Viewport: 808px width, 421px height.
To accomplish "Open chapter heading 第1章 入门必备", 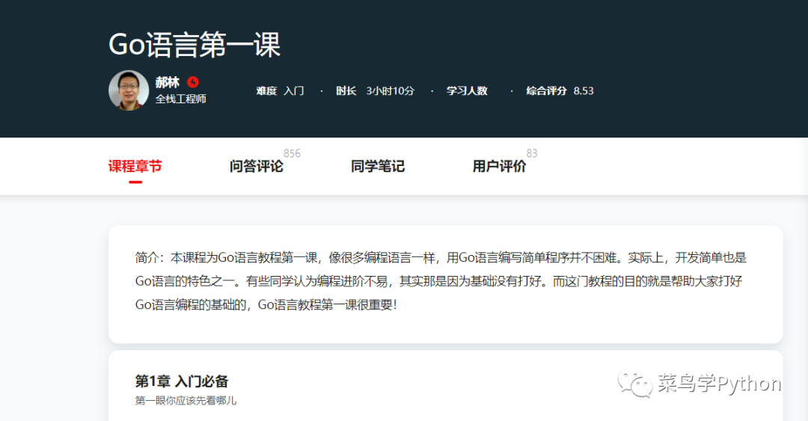I will point(181,381).
